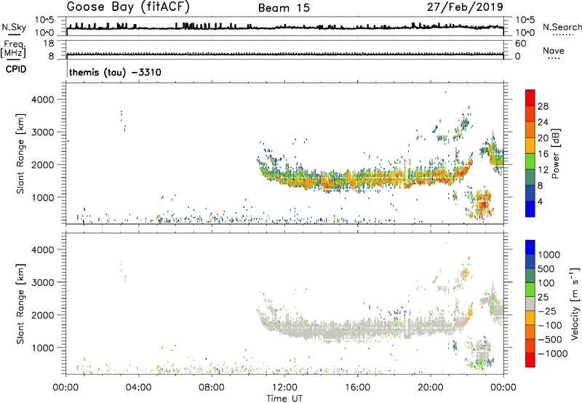582x403 pixels.
Task: Click the 'CPID' label
Action: click(x=16, y=69)
